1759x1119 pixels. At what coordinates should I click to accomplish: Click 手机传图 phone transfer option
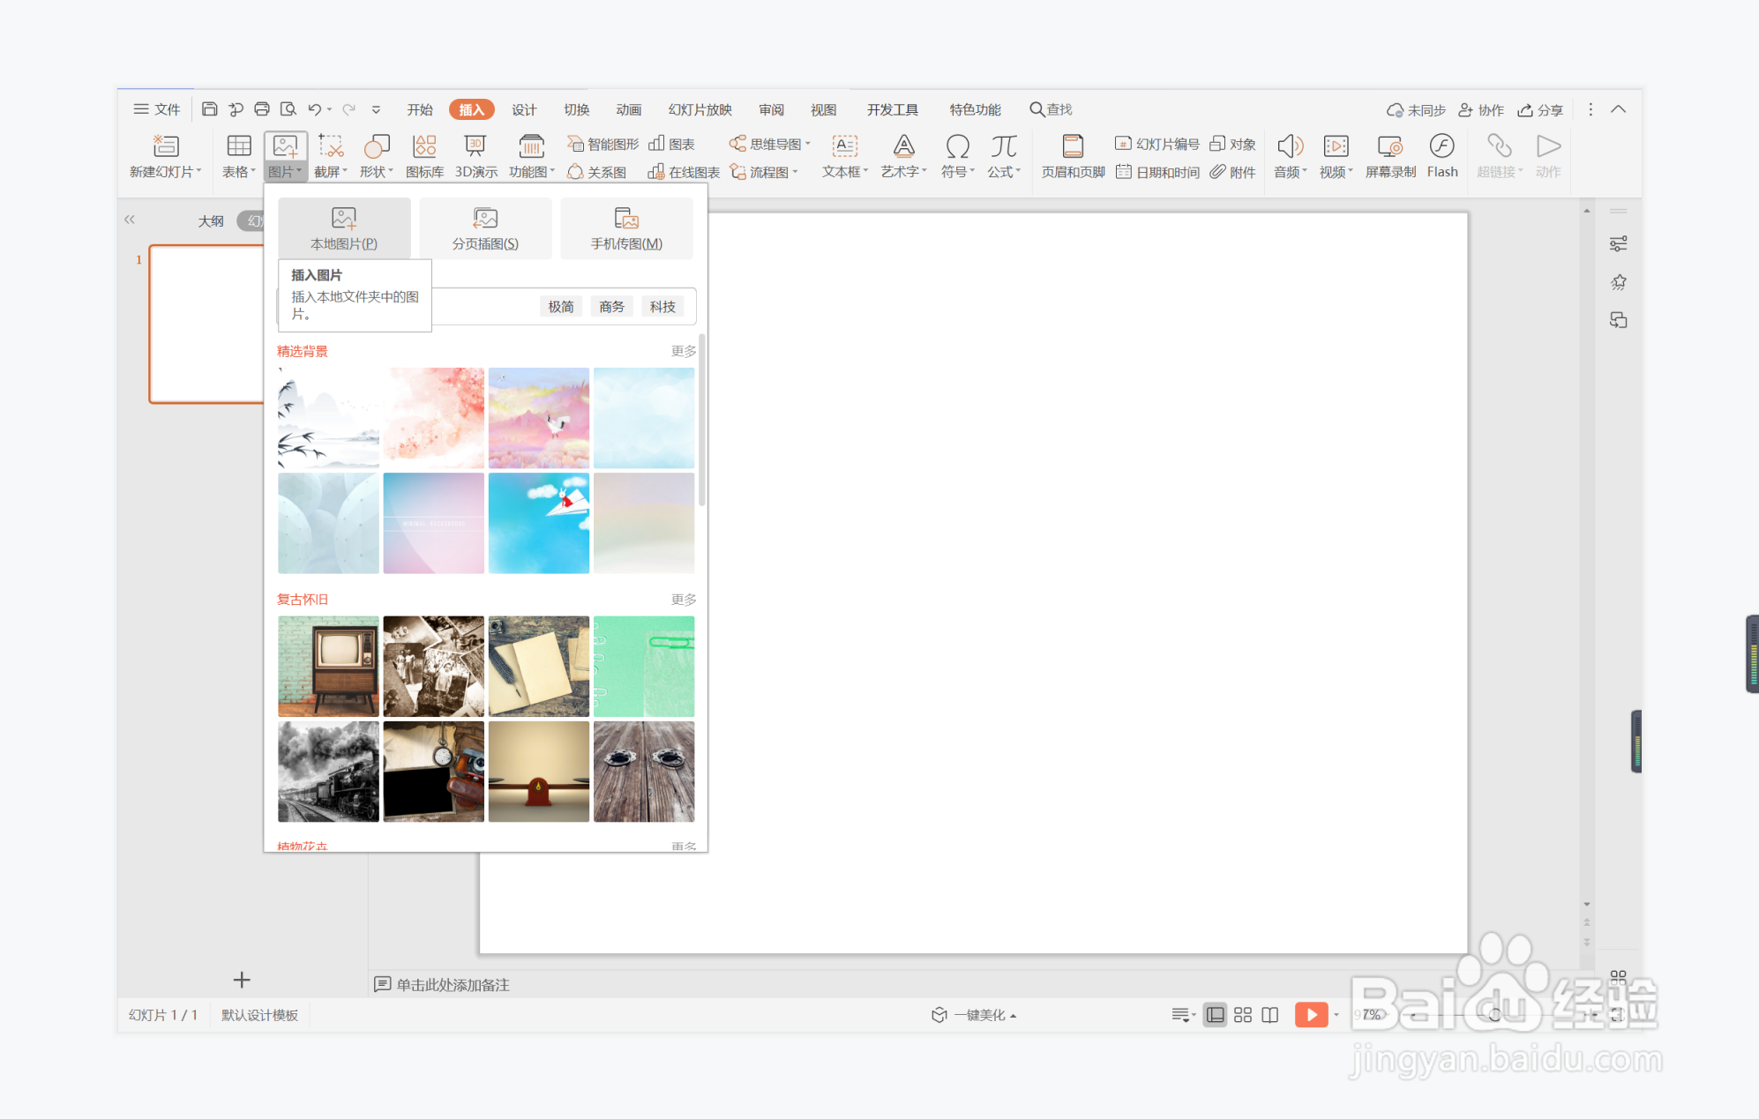tap(626, 228)
